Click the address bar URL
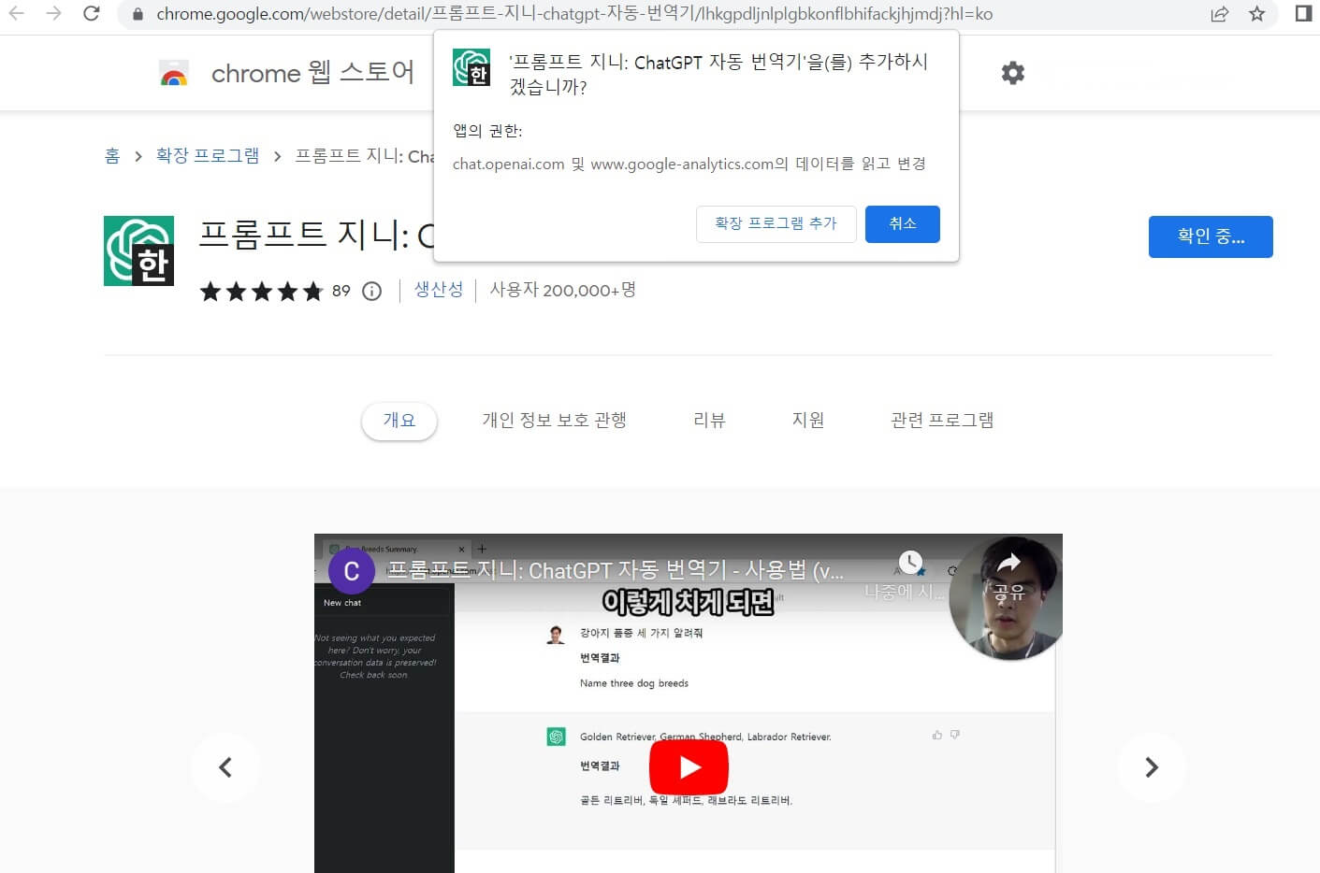Image resolution: width=1320 pixels, height=873 pixels. (x=574, y=14)
